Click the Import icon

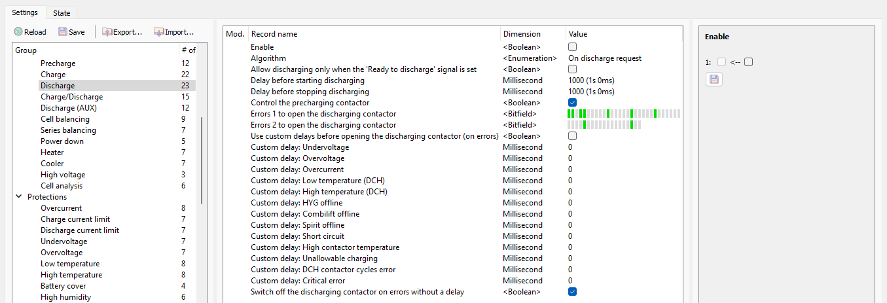click(158, 31)
